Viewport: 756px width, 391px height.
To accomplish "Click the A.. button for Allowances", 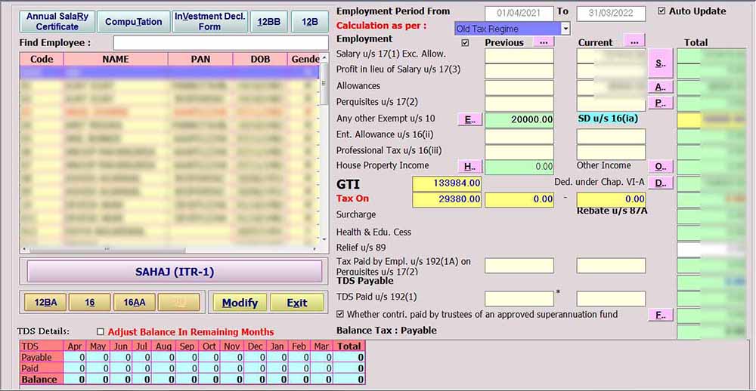I will [660, 87].
